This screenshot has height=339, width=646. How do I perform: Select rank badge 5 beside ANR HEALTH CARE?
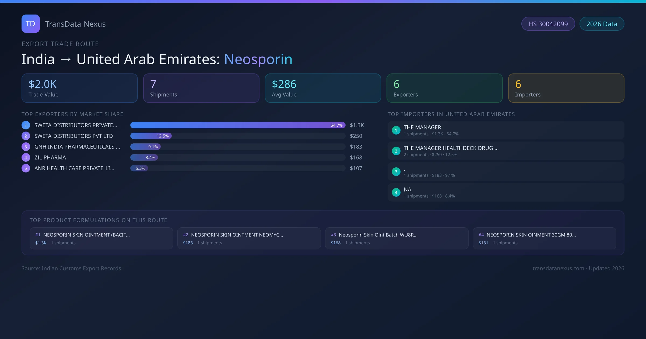(26, 168)
